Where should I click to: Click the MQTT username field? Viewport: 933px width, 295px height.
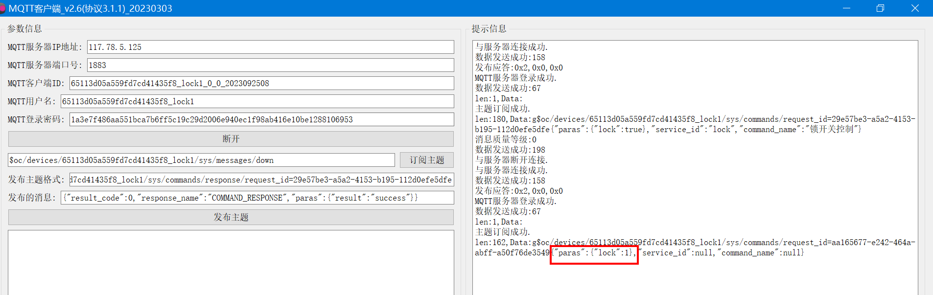257,101
